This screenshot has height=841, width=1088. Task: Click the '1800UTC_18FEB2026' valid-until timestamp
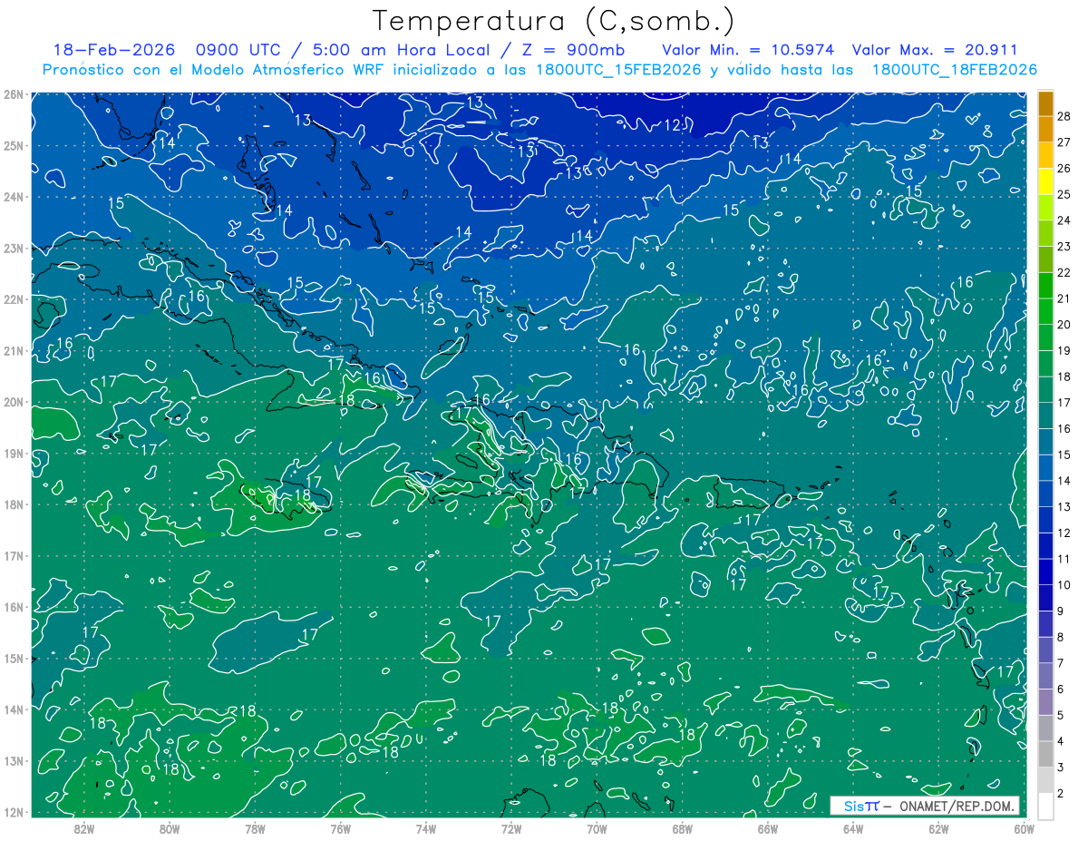coord(954,69)
